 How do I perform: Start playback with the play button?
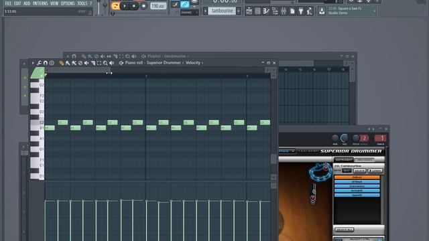pos(125,6)
